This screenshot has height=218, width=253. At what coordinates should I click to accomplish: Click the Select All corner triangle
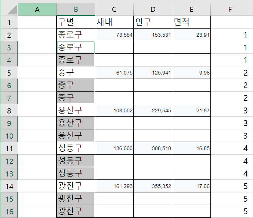point(12,10)
